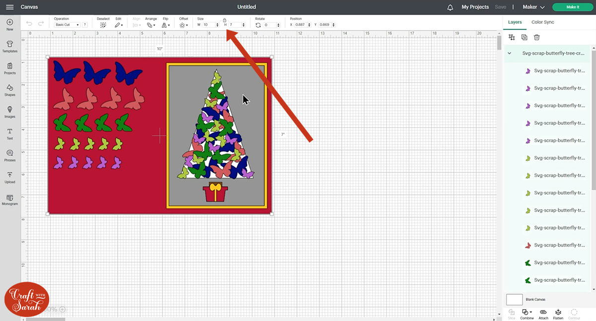Click the Save button
Screen dimensions: 596x321
(x=500, y=7)
